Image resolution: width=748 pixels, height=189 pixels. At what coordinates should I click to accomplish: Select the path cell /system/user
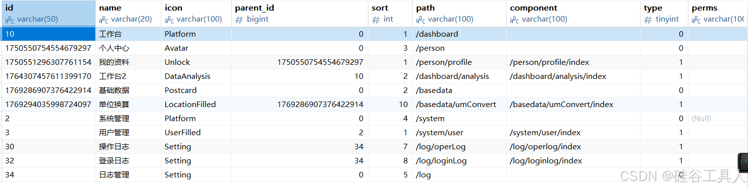coord(459,133)
